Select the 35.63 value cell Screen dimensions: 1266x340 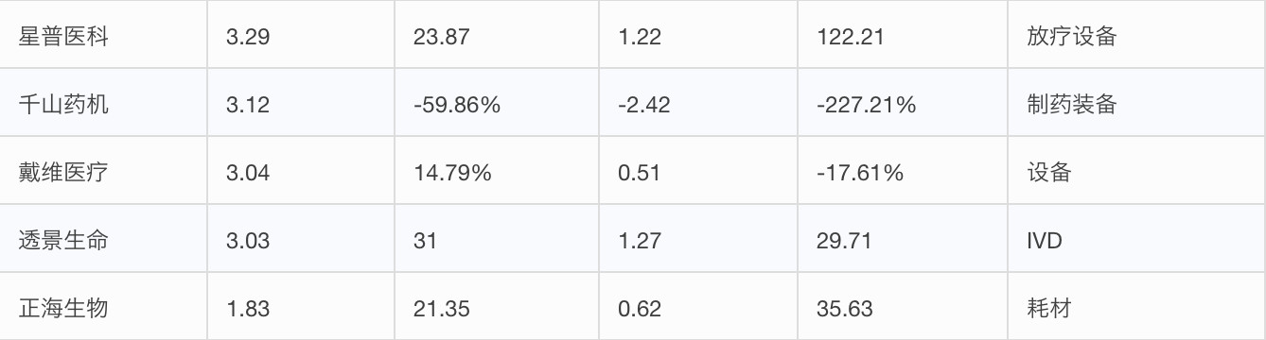point(903,307)
